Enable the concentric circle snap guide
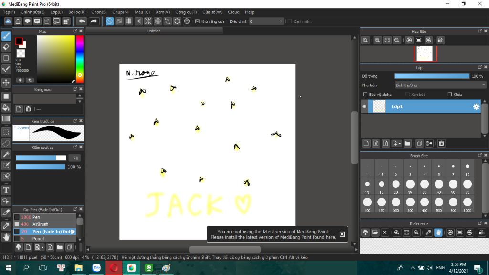 click(x=158, y=21)
